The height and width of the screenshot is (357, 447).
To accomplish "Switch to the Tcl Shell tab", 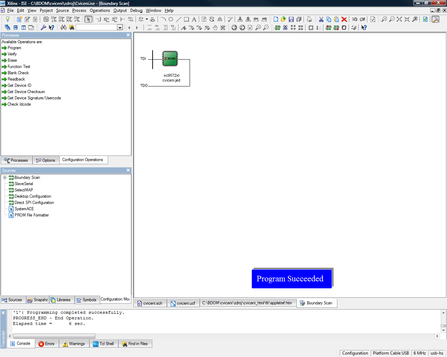I will 104,344.
